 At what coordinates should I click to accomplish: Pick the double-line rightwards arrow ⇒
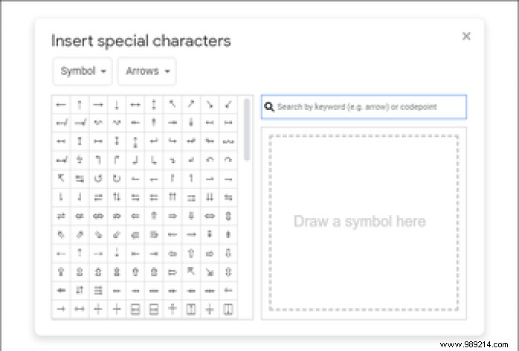coord(172,216)
